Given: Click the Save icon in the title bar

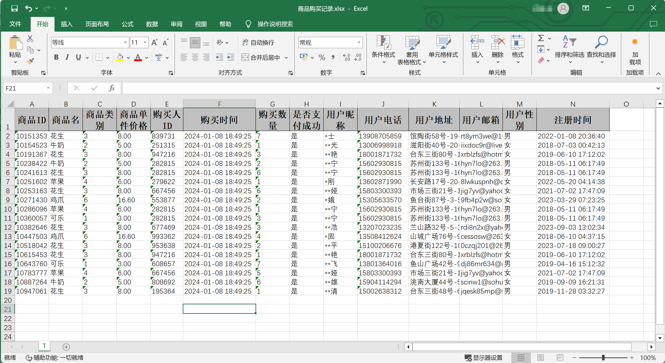Looking at the screenshot, I should pos(14,8).
